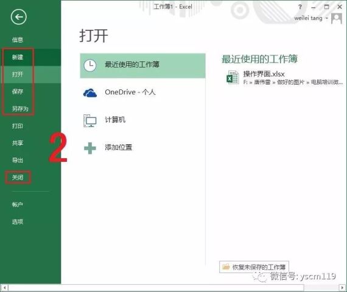Screen dimensions: 347x292
Task: Click the user avatar picture
Action: point(337,19)
